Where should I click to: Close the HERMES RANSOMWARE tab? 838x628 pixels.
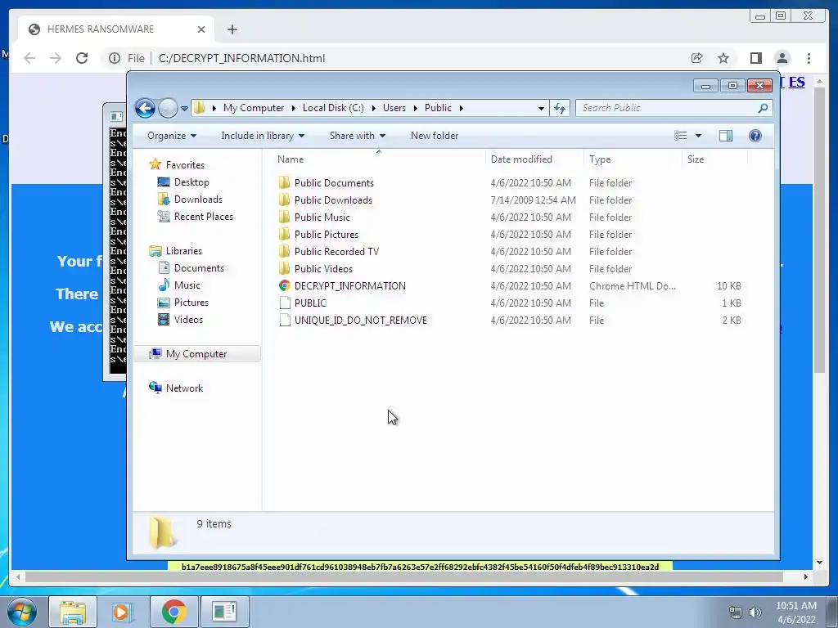click(201, 29)
